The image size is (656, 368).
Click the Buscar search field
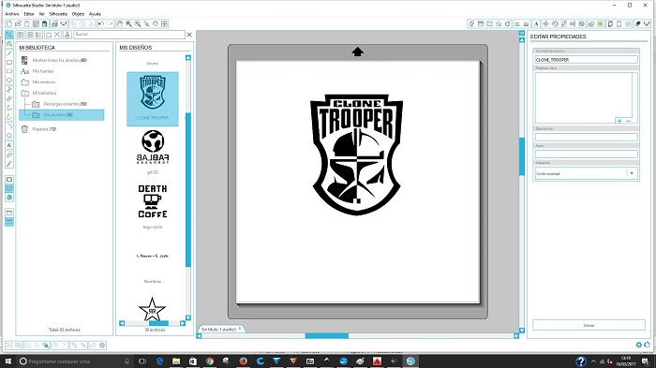point(129,35)
